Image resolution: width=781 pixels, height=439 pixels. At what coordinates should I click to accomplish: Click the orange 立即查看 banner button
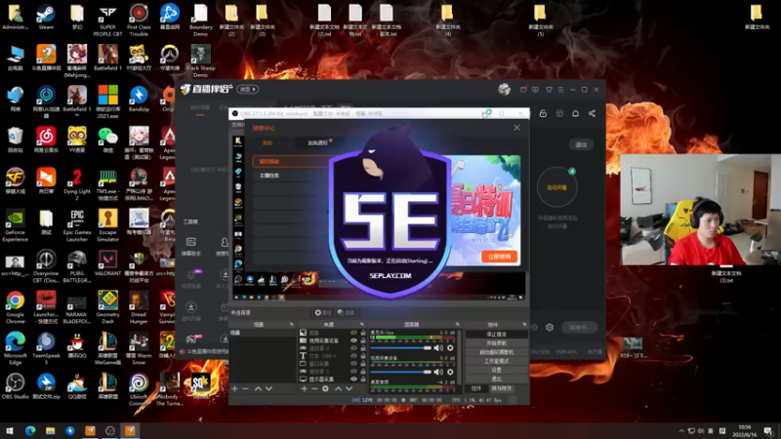[x=499, y=257]
